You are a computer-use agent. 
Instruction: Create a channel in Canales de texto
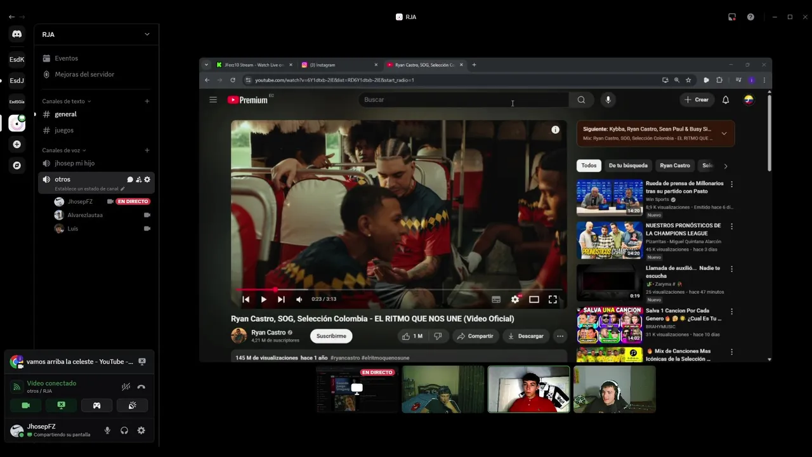point(147,101)
